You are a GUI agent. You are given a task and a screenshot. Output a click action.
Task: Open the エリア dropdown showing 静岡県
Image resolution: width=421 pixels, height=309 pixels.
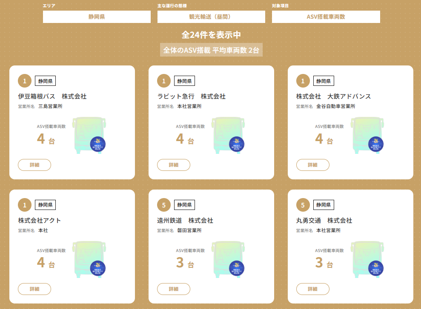(97, 17)
